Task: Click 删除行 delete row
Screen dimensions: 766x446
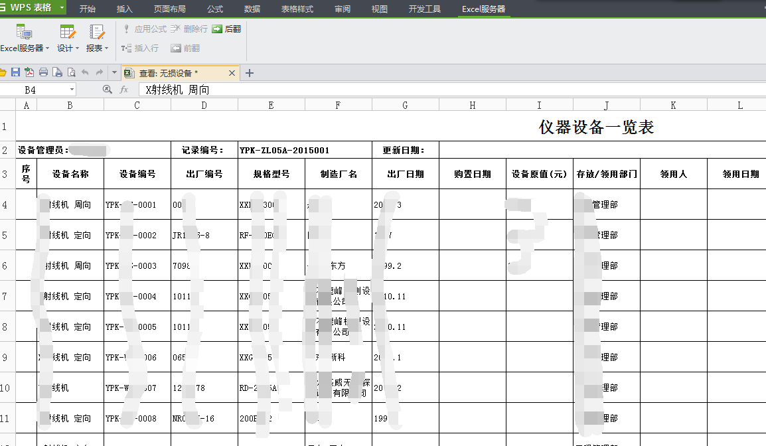Action: pos(190,29)
